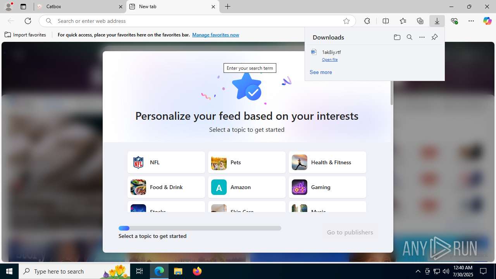Screen dimensions: 496x279
Task: Add this page to favorites star
Action: pyautogui.click(x=346, y=21)
